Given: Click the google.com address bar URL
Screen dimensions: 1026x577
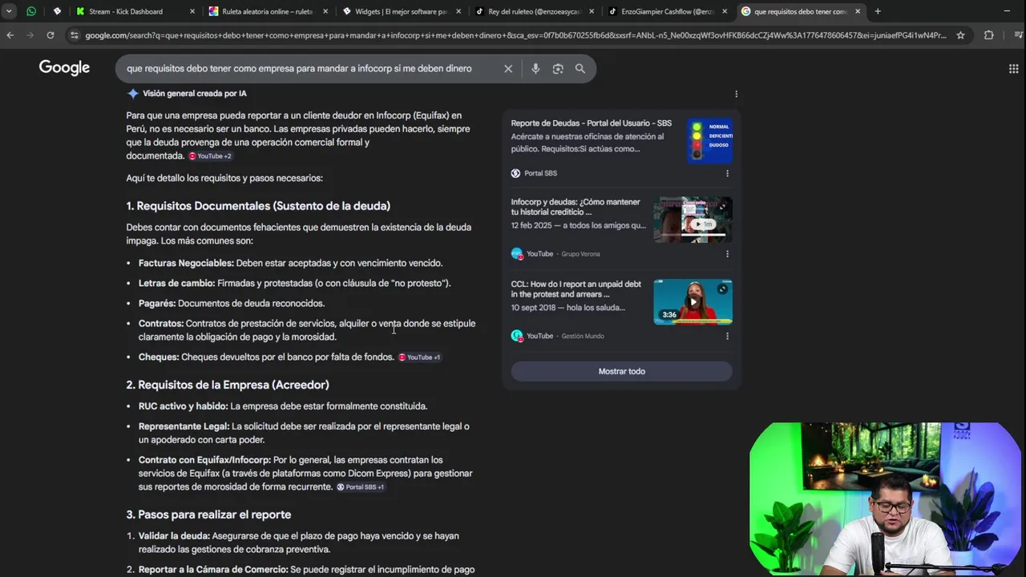Looking at the screenshot, I should point(515,35).
